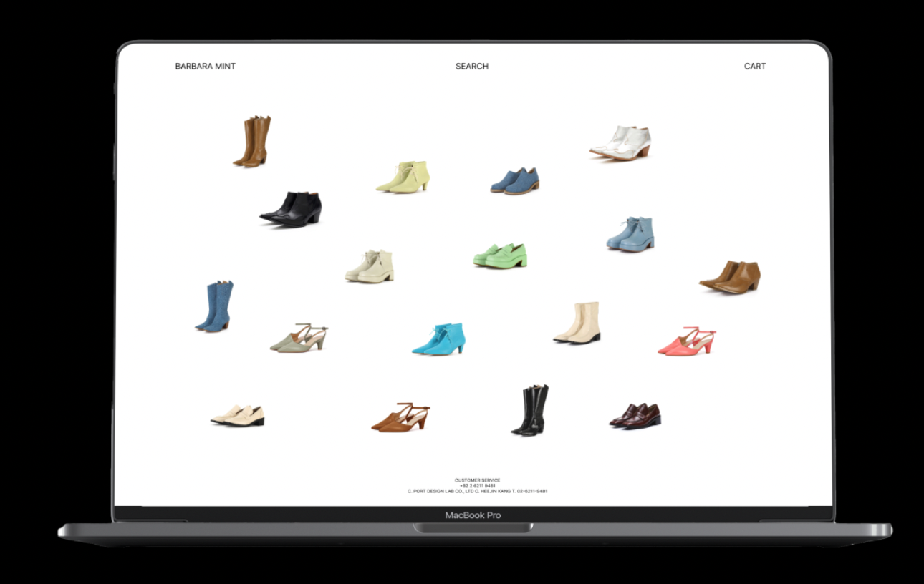Click the C. PORT DESIGN LAB CO., LTD line
924x584 pixels.
click(478, 492)
